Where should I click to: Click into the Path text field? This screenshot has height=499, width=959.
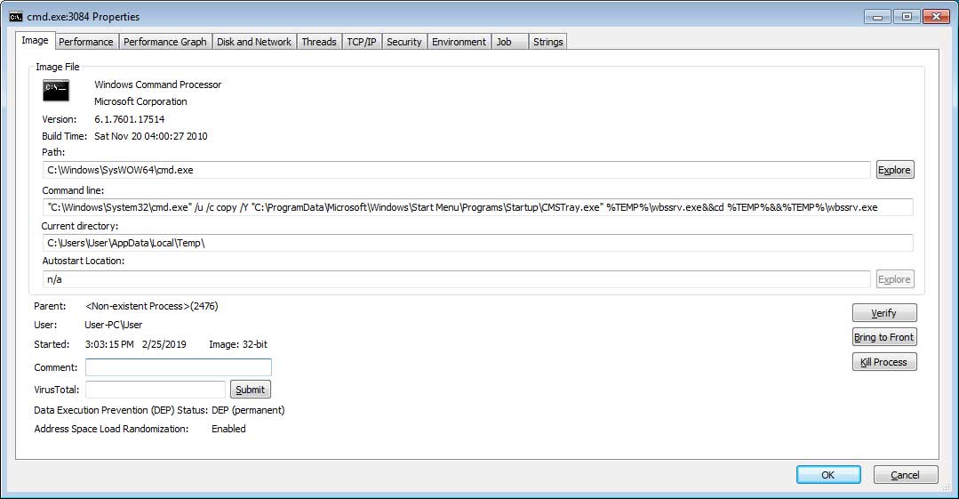pyautogui.click(x=456, y=170)
